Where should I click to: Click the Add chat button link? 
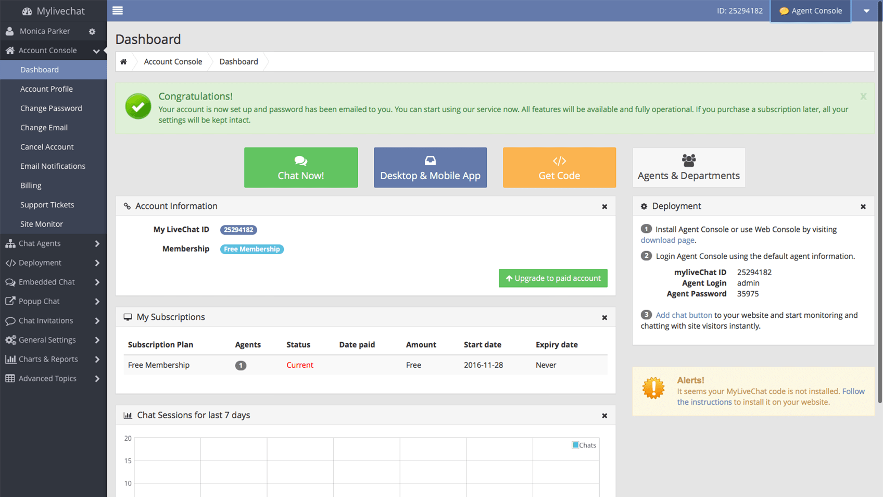[x=684, y=315]
